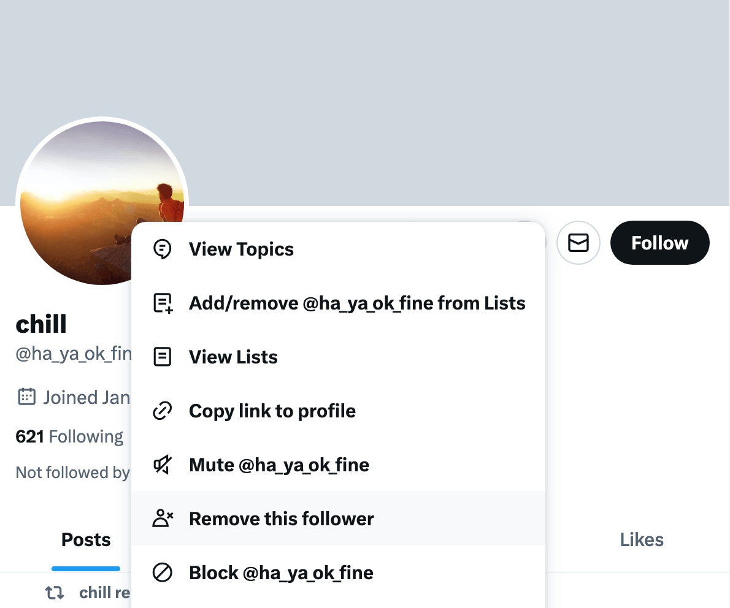This screenshot has width=730, height=608.
Task: Click the circle-slash block icon
Action: pyautogui.click(x=162, y=573)
